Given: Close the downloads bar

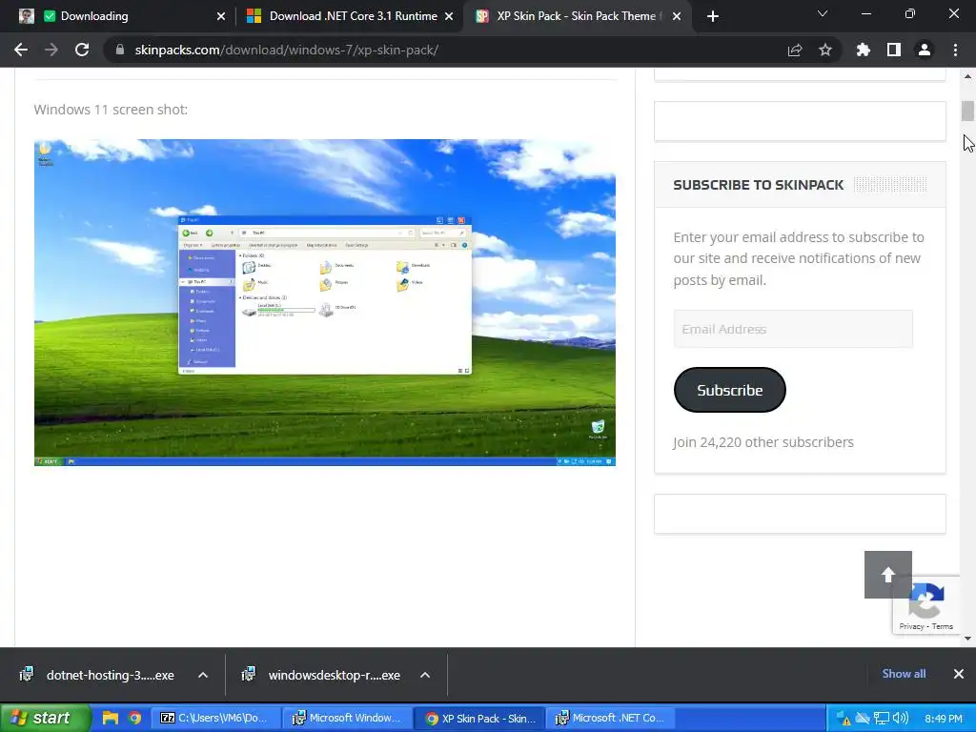Looking at the screenshot, I should click(959, 674).
